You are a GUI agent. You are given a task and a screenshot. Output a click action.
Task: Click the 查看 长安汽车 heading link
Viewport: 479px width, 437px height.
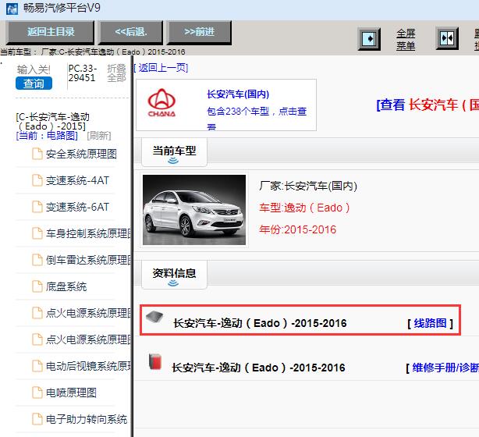coord(428,105)
